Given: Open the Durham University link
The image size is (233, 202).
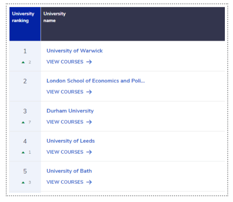Looking at the screenshot, I should pyautogui.click(x=70, y=111).
